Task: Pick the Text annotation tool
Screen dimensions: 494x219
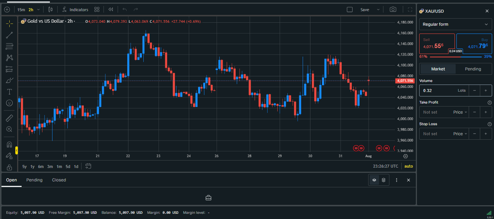Action: coord(9,92)
